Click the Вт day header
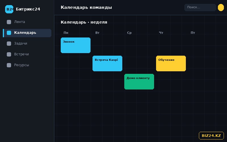Viewport: 227px width, 142px height. (97, 33)
